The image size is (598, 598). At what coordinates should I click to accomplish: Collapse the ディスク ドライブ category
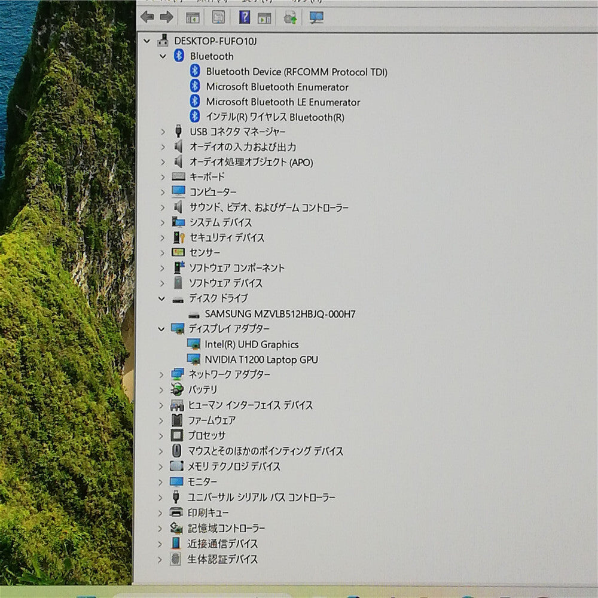click(x=161, y=298)
